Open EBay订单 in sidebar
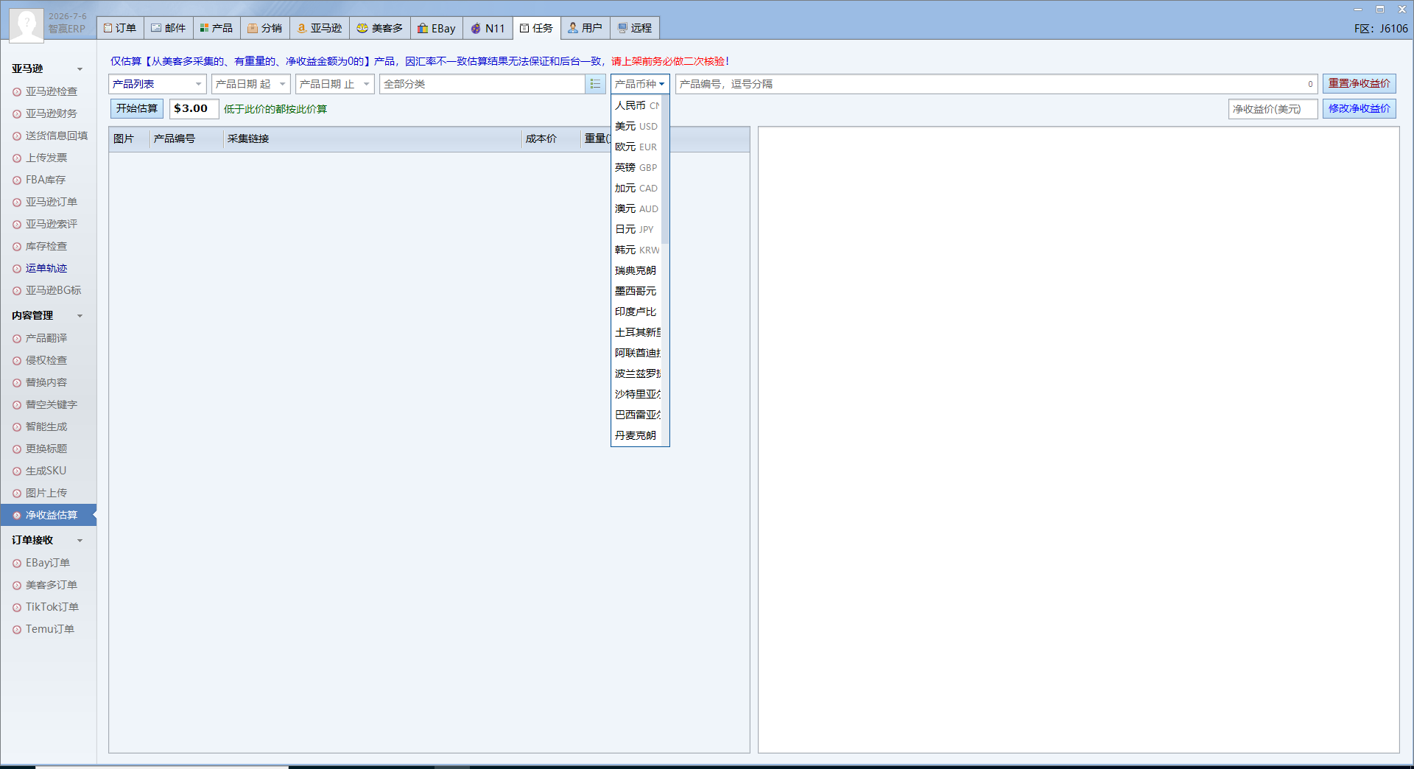Viewport: 1414px width, 769px height. (x=49, y=563)
